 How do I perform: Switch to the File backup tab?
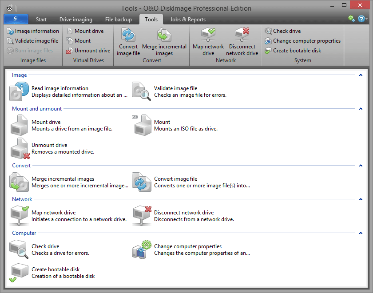click(119, 19)
